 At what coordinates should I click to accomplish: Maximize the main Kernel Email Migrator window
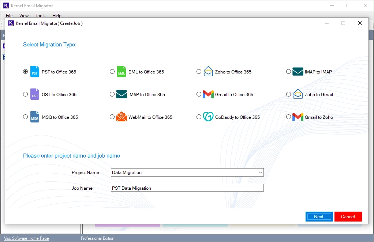click(x=348, y=5)
